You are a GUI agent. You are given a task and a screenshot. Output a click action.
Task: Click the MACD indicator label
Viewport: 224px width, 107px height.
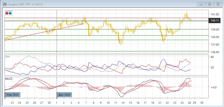click(x=9, y=79)
